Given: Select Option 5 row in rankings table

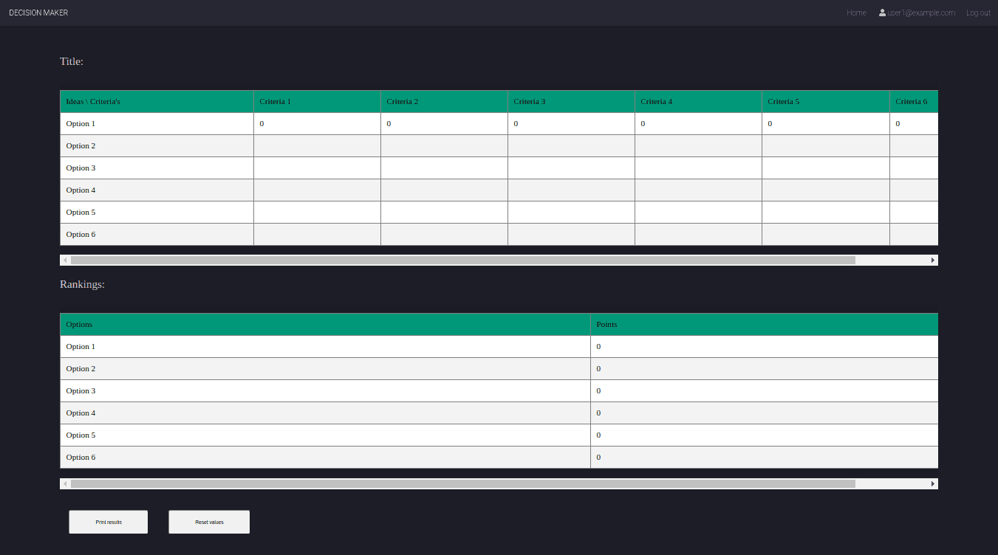Looking at the screenshot, I should pos(499,435).
